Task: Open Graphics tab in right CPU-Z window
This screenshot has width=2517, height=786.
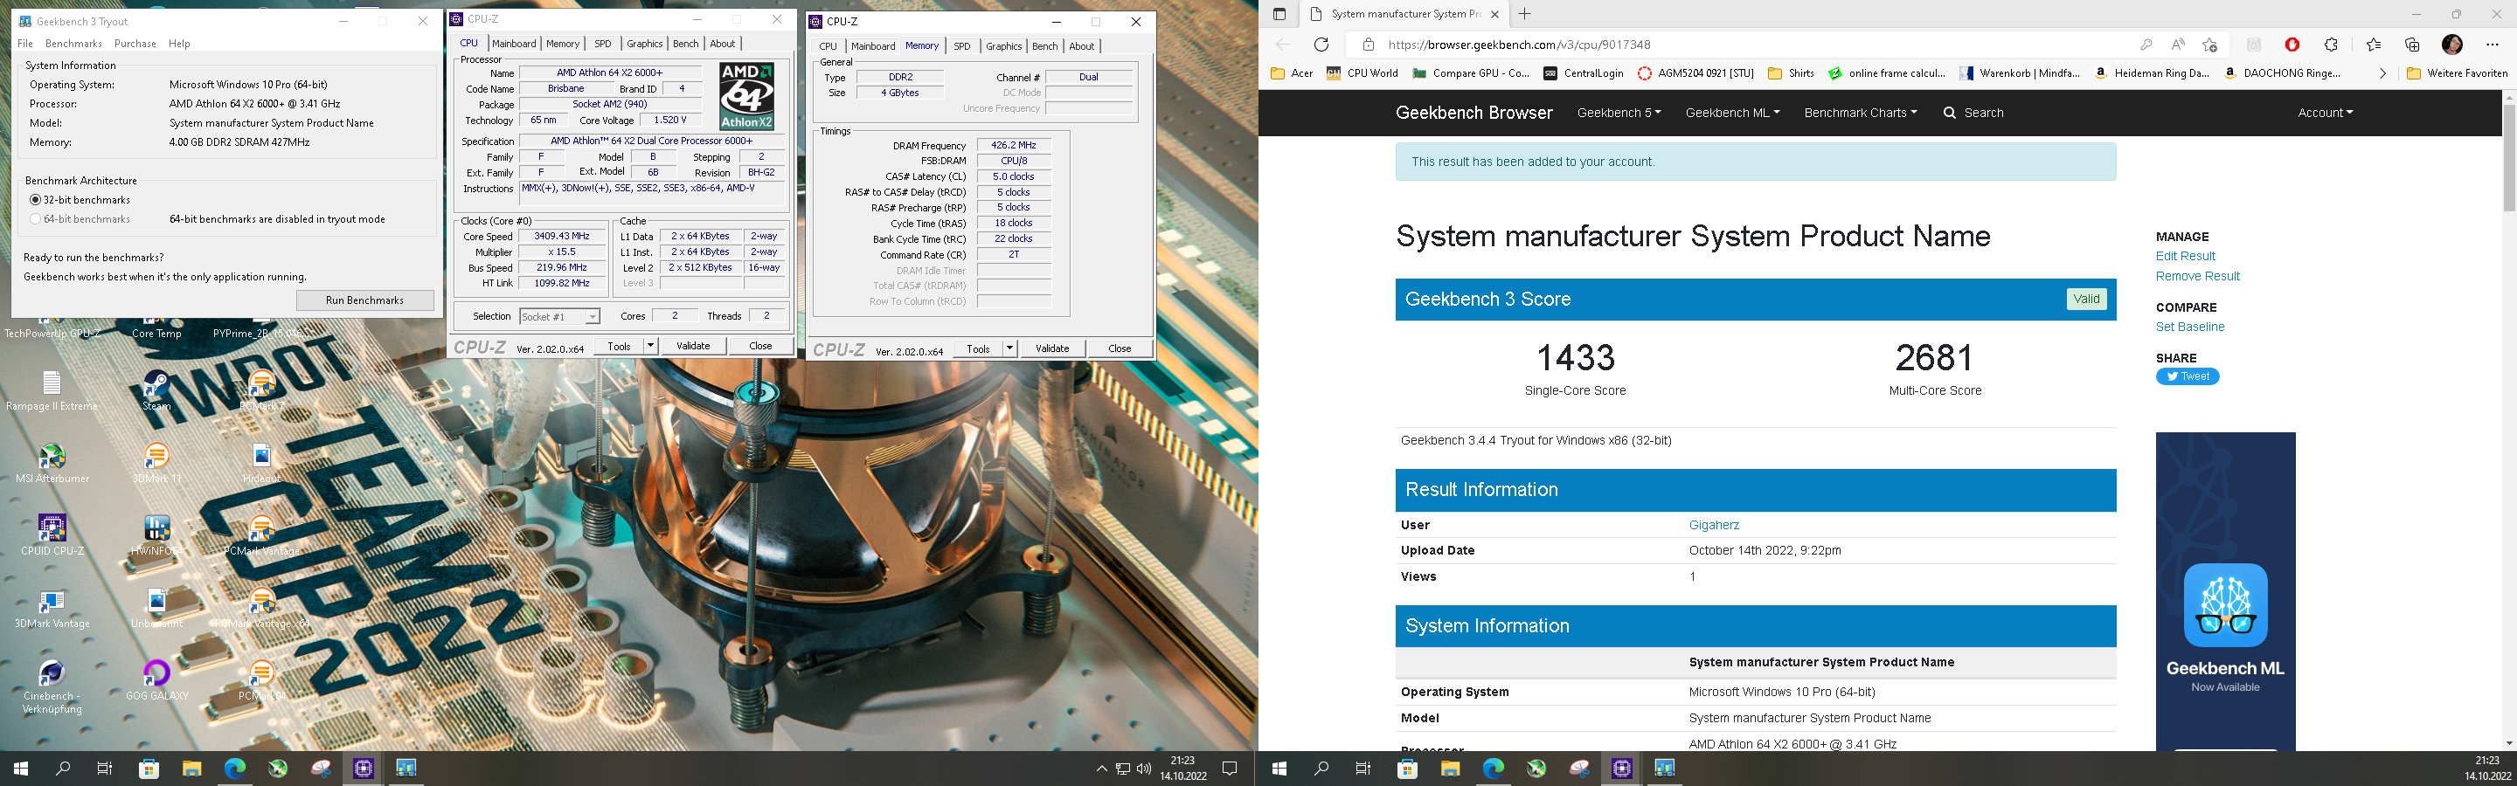Action: click(x=1003, y=46)
